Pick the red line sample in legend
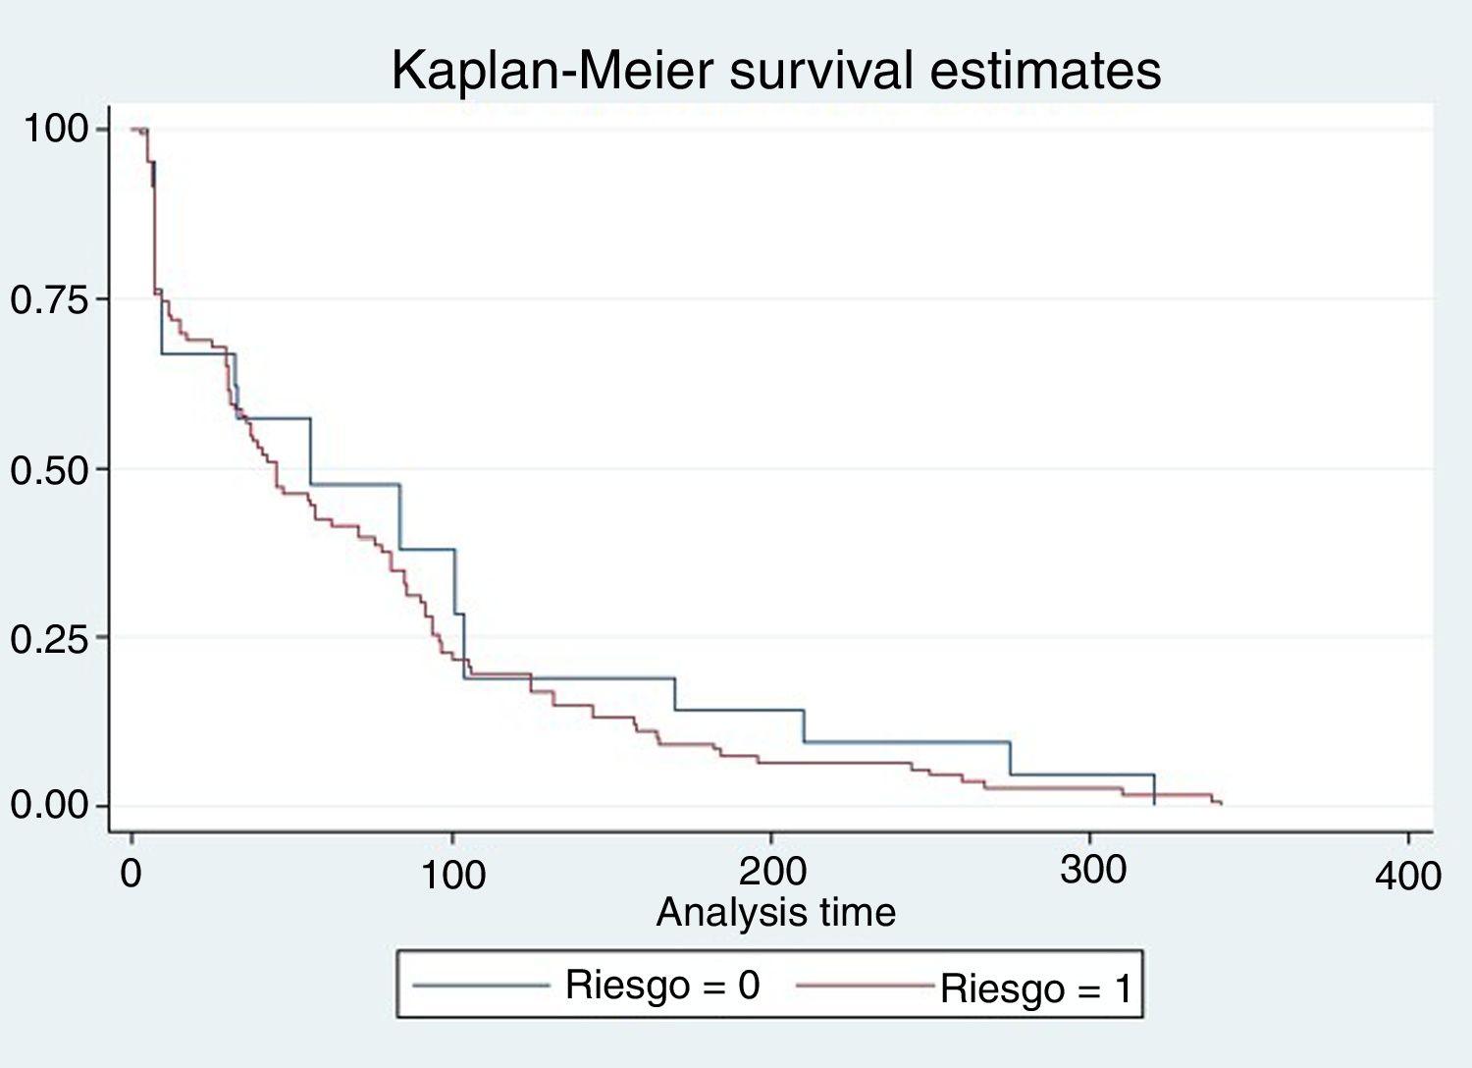 point(864,985)
